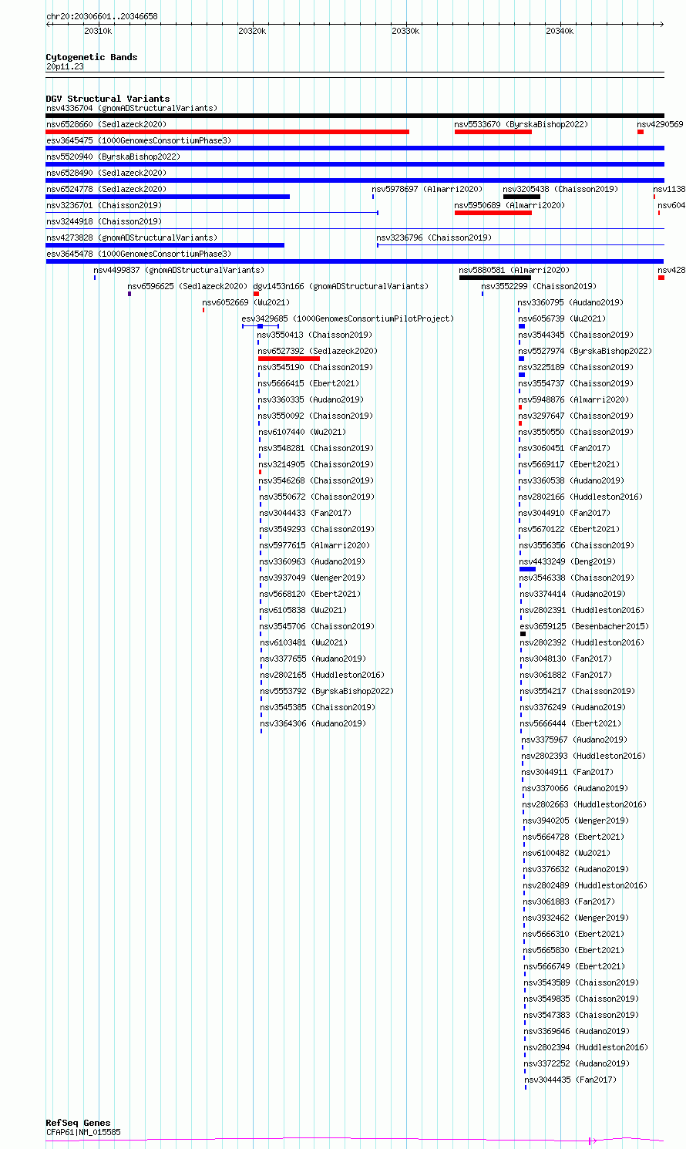Click the nsv3932462 Wenger2019 label
The image size is (686, 1149).
(576, 918)
